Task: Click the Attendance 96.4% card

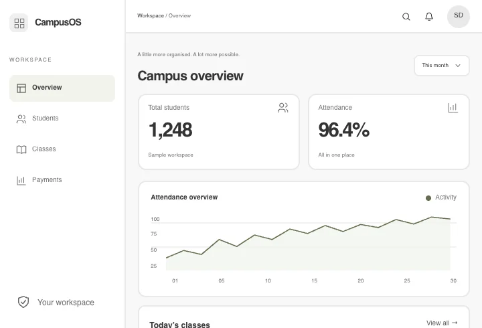Action: click(x=389, y=132)
